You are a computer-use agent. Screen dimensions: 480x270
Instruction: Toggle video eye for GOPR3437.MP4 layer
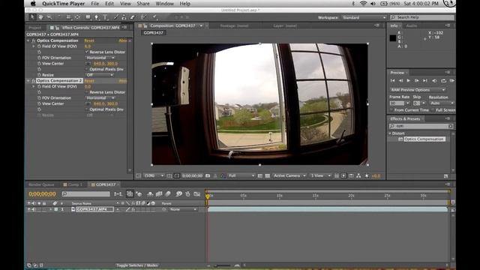click(29, 209)
